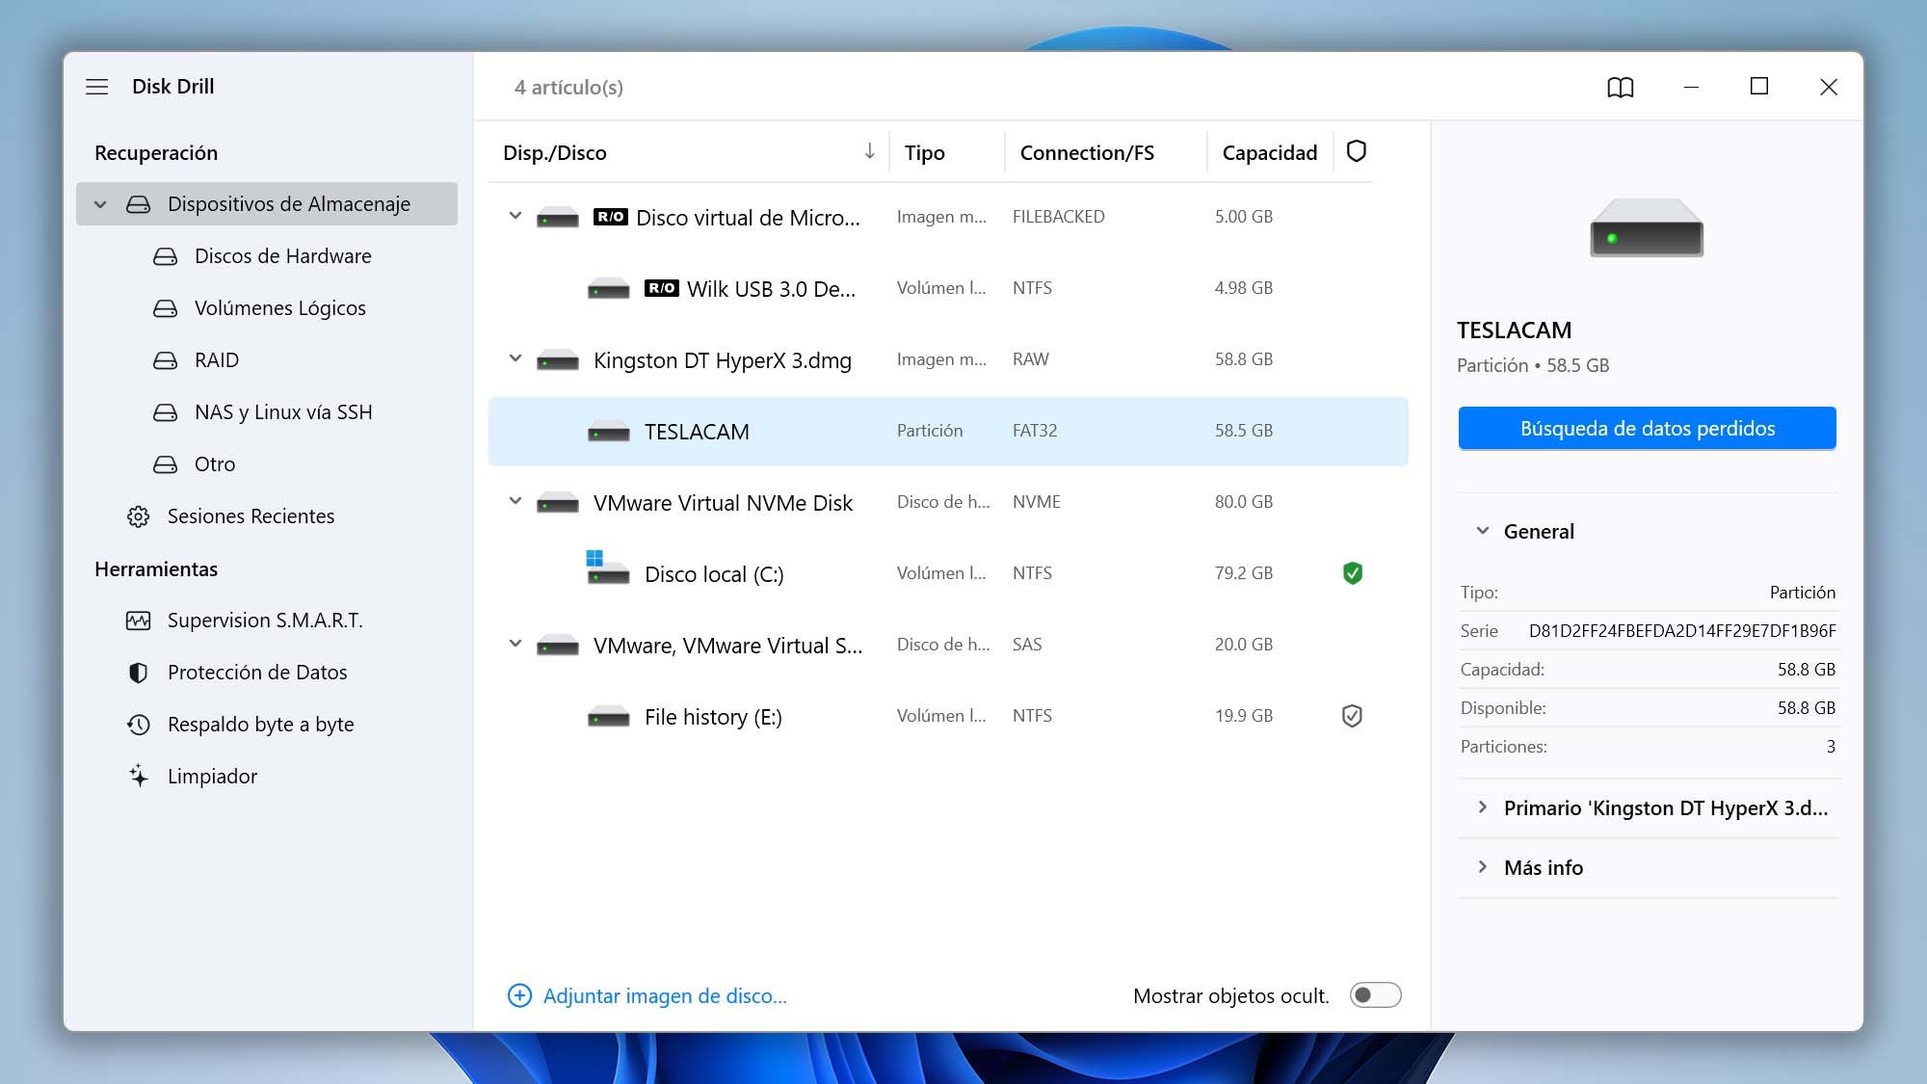Click the drive icon of Kingston DT HyperX 3.dmg
The height and width of the screenshot is (1084, 1927).
point(558,361)
